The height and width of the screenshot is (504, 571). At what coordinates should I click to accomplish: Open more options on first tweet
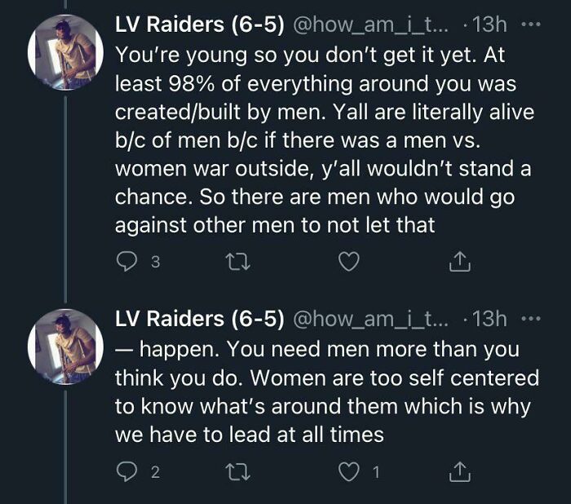coord(531,25)
